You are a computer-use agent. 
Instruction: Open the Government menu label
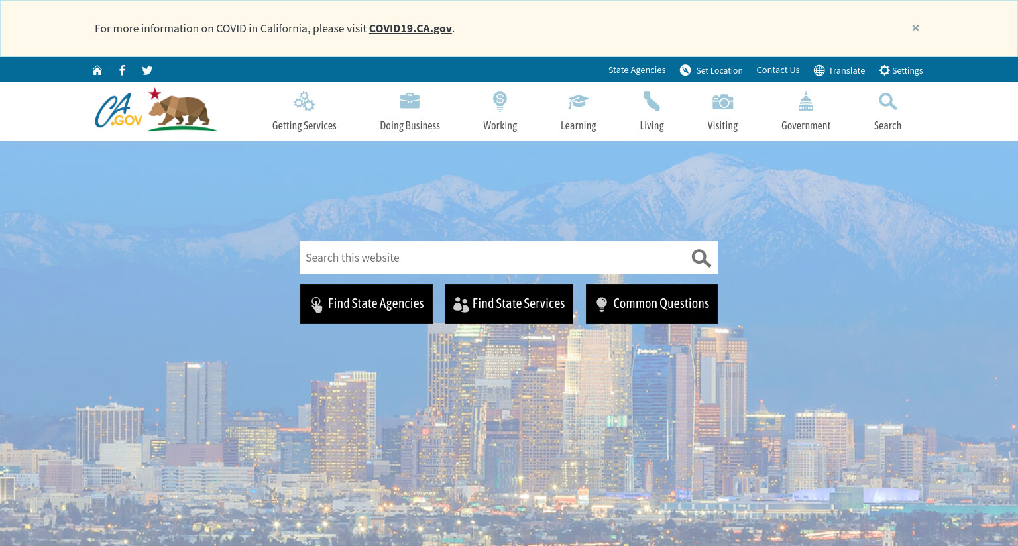(806, 125)
